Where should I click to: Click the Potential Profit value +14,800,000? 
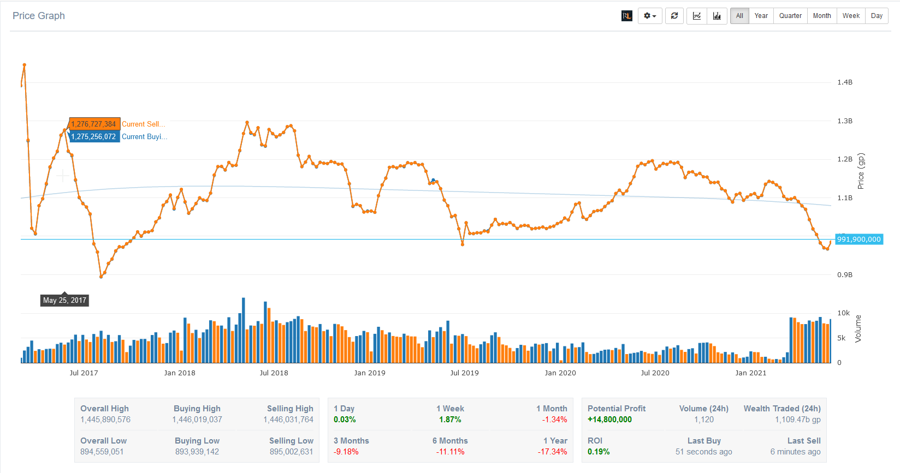tap(609, 420)
